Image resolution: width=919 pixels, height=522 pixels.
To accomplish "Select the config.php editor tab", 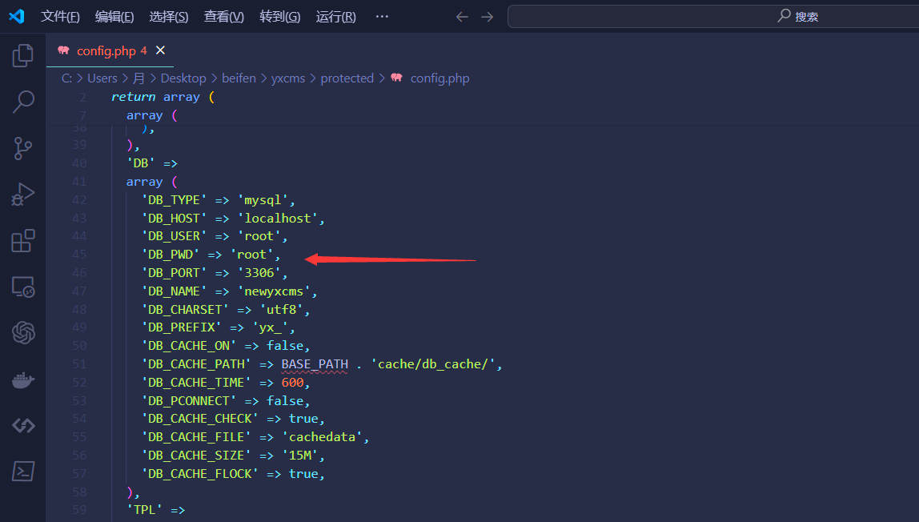I will 106,50.
